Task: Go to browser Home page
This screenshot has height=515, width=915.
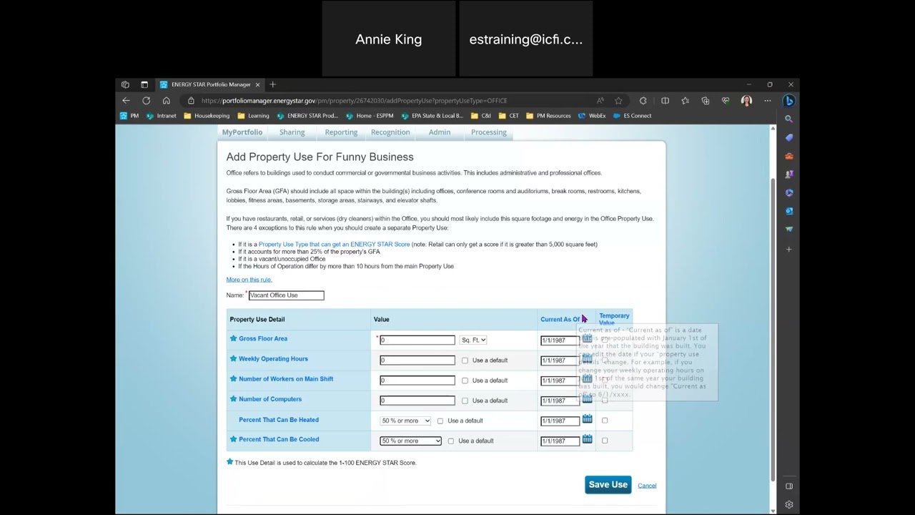Action: pyautogui.click(x=166, y=101)
